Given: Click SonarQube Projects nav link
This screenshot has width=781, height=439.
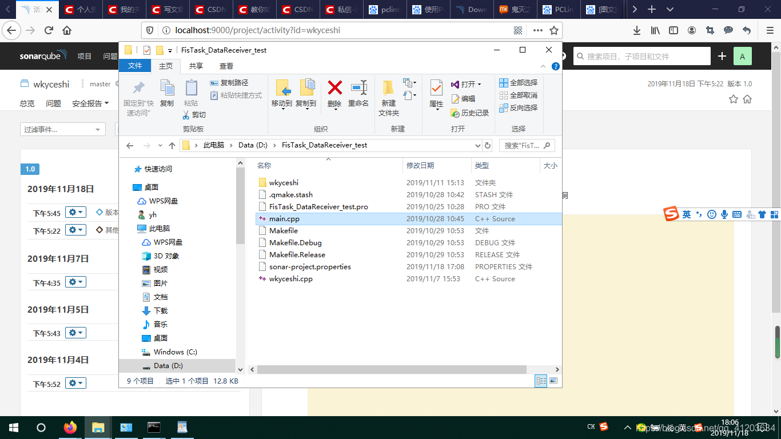Looking at the screenshot, I should point(85,56).
